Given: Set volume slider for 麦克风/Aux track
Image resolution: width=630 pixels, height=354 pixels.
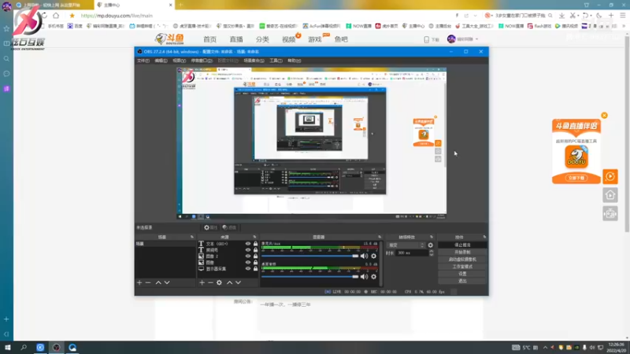Looking at the screenshot, I should [309, 256].
